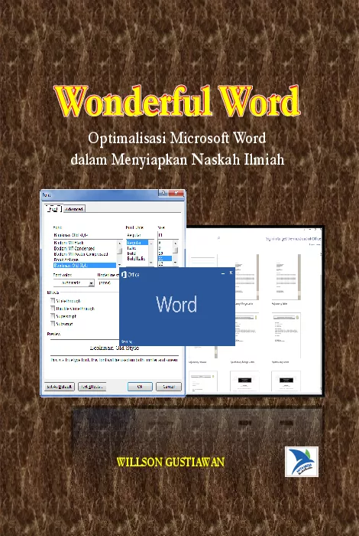Choose Bold Italic in Font style list

pos(136,259)
